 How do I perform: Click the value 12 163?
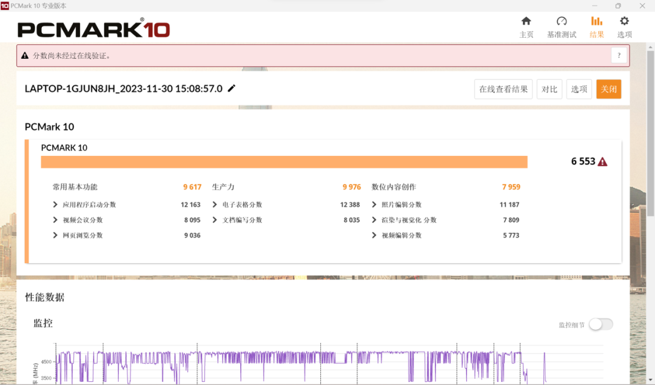tap(190, 204)
